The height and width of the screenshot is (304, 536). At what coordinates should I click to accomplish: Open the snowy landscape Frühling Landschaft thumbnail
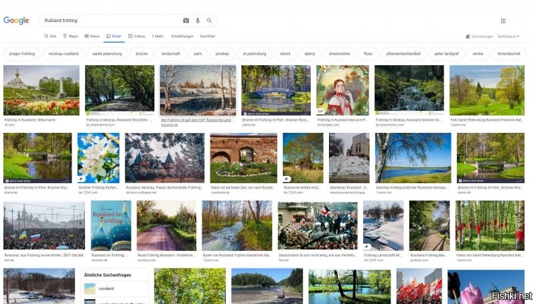(383, 225)
